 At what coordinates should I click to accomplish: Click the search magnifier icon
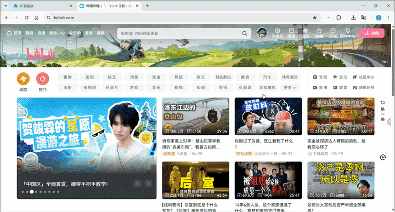click(244, 33)
